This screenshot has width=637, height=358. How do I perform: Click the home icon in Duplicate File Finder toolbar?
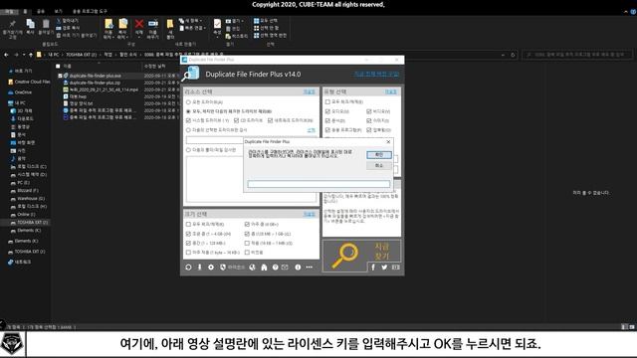pyautogui.click(x=264, y=268)
